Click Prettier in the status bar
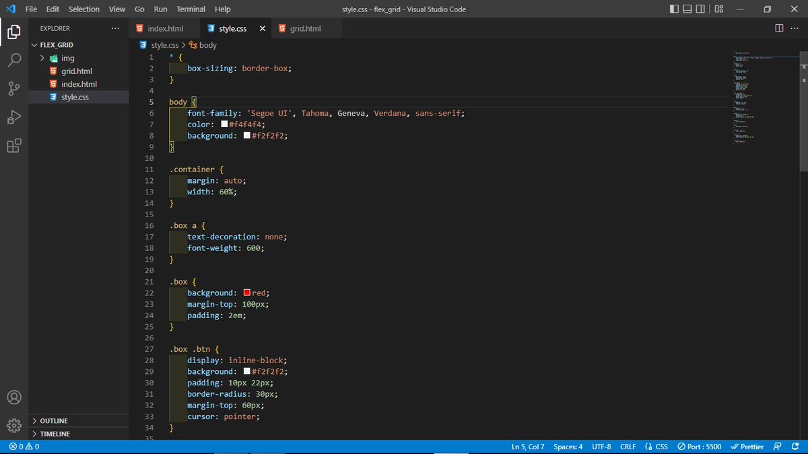Image resolution: width=808 pixels, height=454 pixels. click(747, 447)
